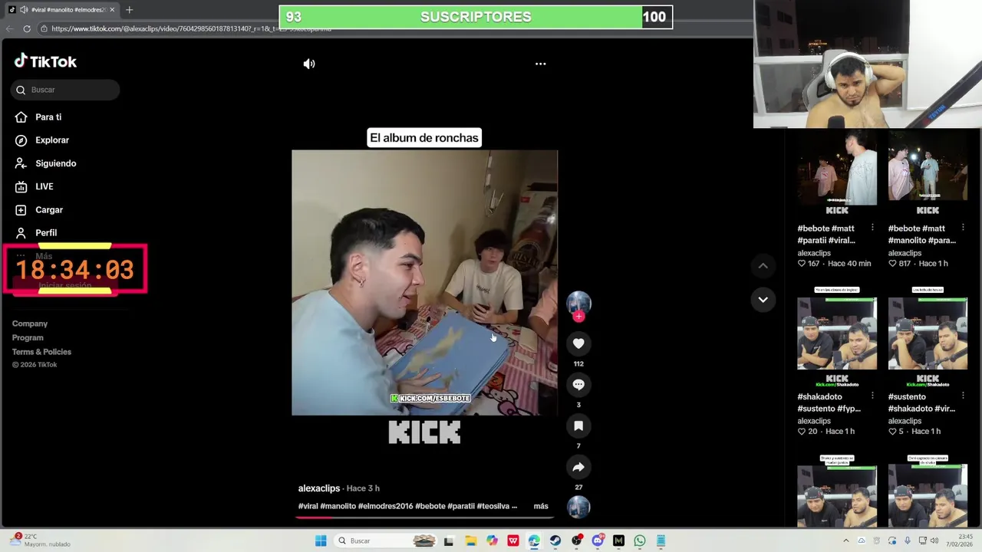Open options for #bebote #matt #paratii video
982x552 pixels.
pos(872,228)
